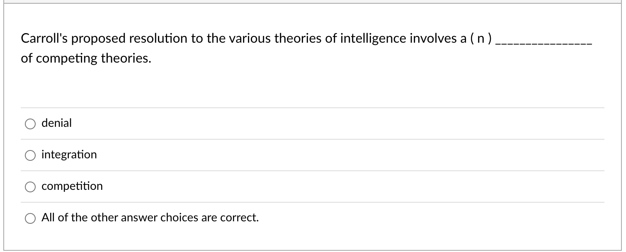Click the circle next to integration
Viewport: 626px width, 252px height.
30,155
